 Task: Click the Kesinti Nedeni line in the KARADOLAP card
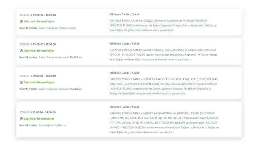tap(51, 89)
